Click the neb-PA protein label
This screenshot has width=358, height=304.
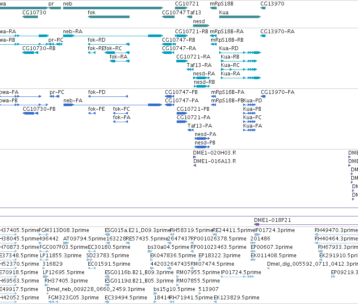click(x=73, y=101)
